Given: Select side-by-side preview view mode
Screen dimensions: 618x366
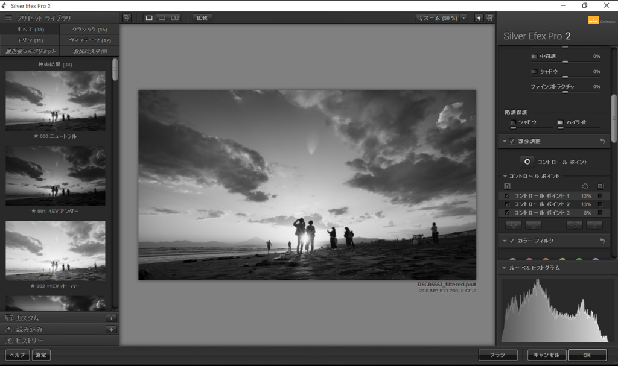Looking at the screenshot, I should (174, 18).
